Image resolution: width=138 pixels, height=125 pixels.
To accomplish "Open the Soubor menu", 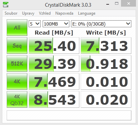I will pyautogui.click(x=11, y=13).
